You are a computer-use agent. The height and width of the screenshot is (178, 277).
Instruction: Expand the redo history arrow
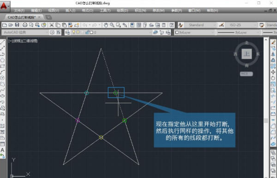coord(99,25)
